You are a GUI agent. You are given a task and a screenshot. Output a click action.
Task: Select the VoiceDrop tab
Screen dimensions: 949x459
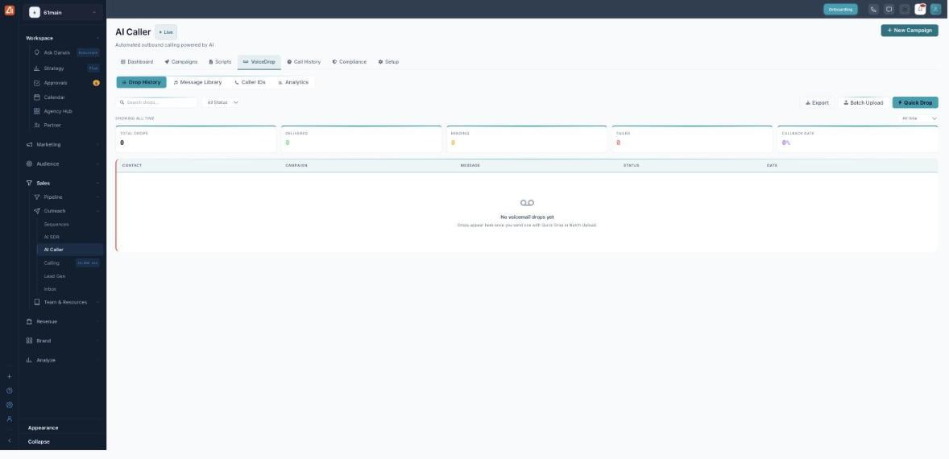coord(259,62)
